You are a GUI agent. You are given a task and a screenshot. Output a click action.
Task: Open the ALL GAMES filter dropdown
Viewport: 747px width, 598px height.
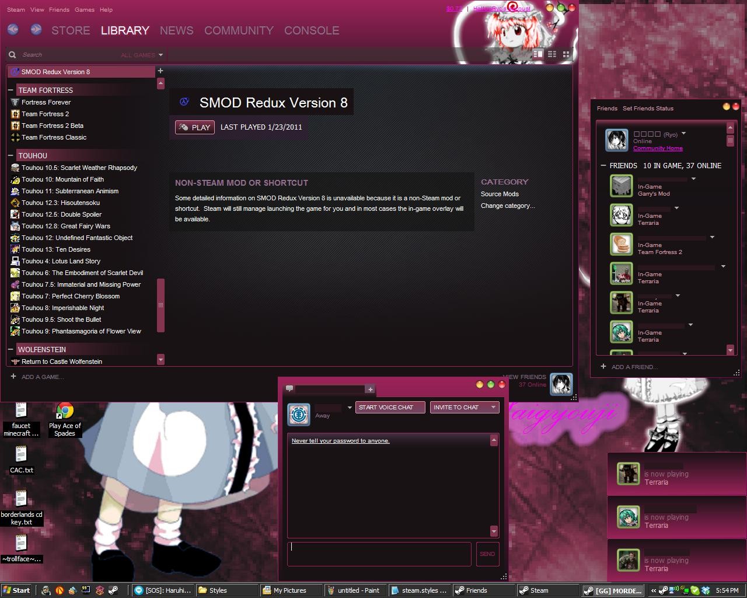tap(142, 55)
